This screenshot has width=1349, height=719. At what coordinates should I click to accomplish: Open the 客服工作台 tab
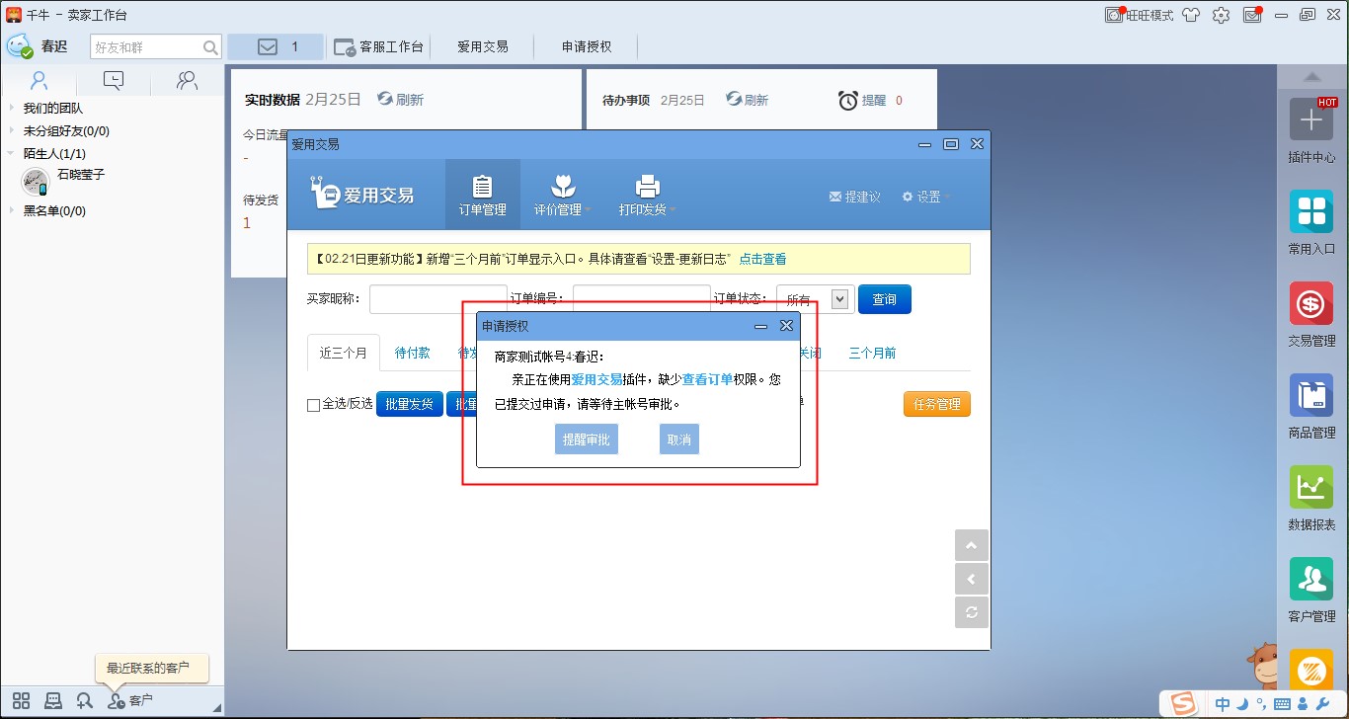point(379,46)
